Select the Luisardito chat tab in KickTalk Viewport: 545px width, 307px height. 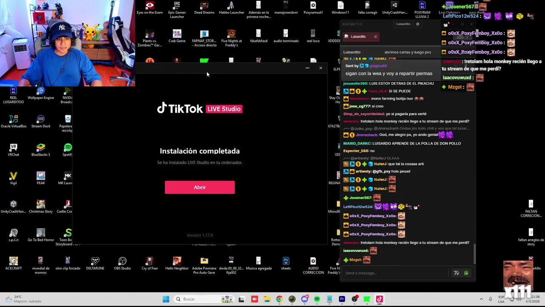(x=358, y=37)
